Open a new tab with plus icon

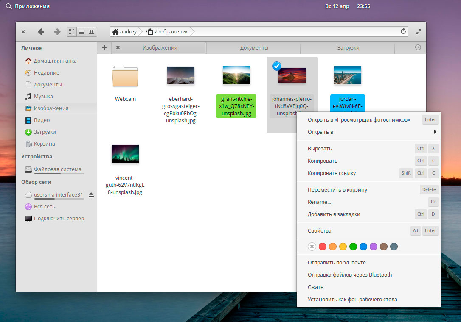click(x=104, y=48)
